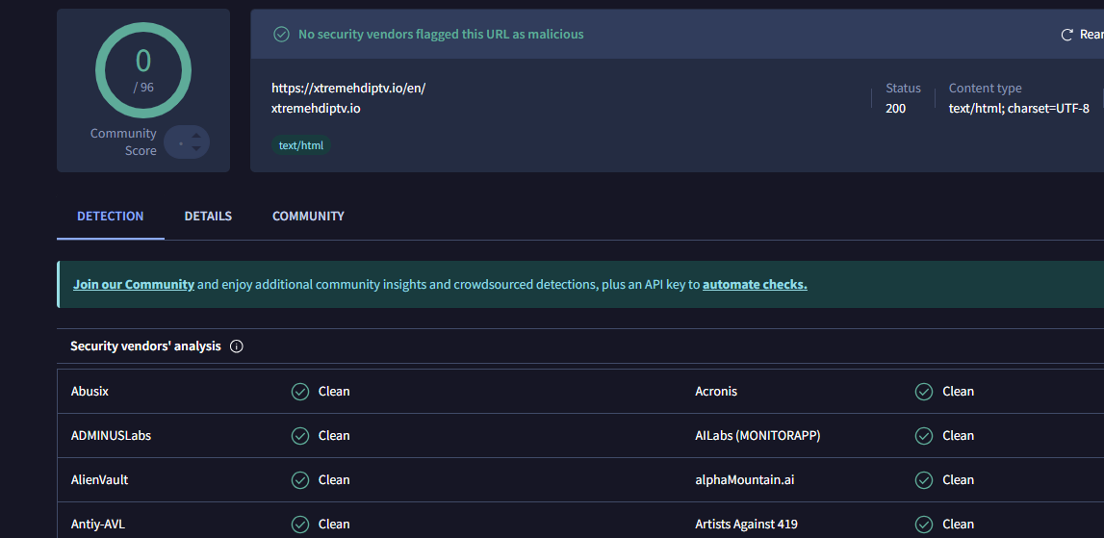Click the green checkmark in the no-detections banner
Image resolution: width=1104 pixels, height=538 pixels.
281,35
